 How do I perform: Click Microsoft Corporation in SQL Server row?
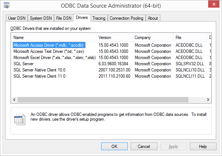click(153, 64)
